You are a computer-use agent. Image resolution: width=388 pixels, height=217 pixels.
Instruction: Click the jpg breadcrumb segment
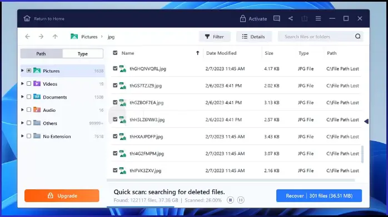(x=111, y=37)
